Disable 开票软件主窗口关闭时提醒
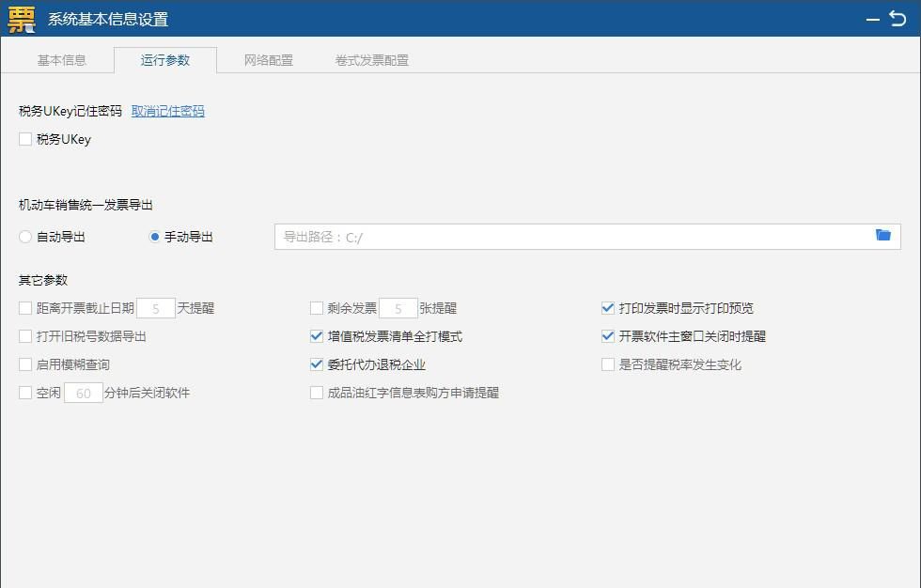 pyautogui.click(x=607, y=336)
